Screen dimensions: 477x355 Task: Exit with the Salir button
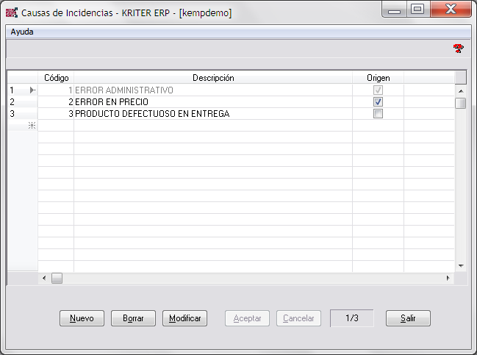tap(408, 318)
